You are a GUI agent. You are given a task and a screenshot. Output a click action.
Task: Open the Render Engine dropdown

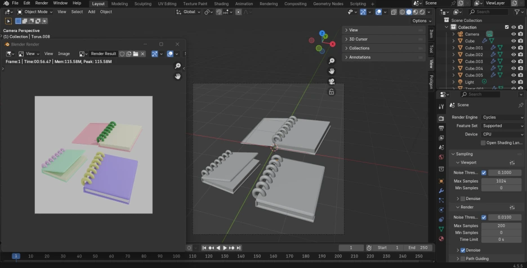(503, 117)
